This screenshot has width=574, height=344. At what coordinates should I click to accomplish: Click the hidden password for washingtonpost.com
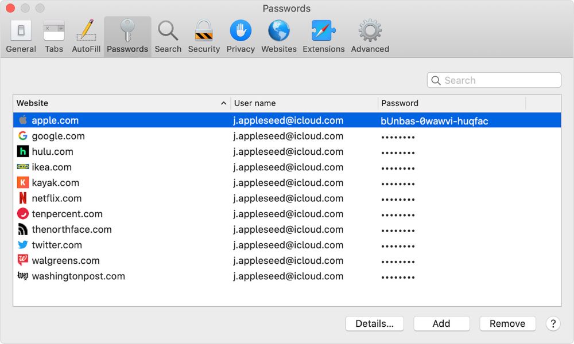click(x=398, y=277)
